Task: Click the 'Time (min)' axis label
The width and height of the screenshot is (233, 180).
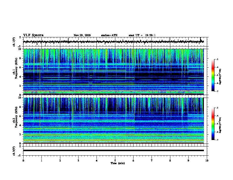Action: [x=118, y=163]
